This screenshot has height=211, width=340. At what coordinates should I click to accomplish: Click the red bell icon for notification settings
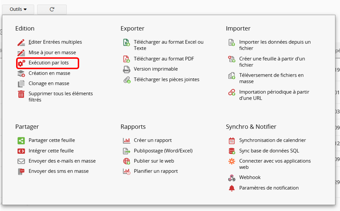(231, 188)
